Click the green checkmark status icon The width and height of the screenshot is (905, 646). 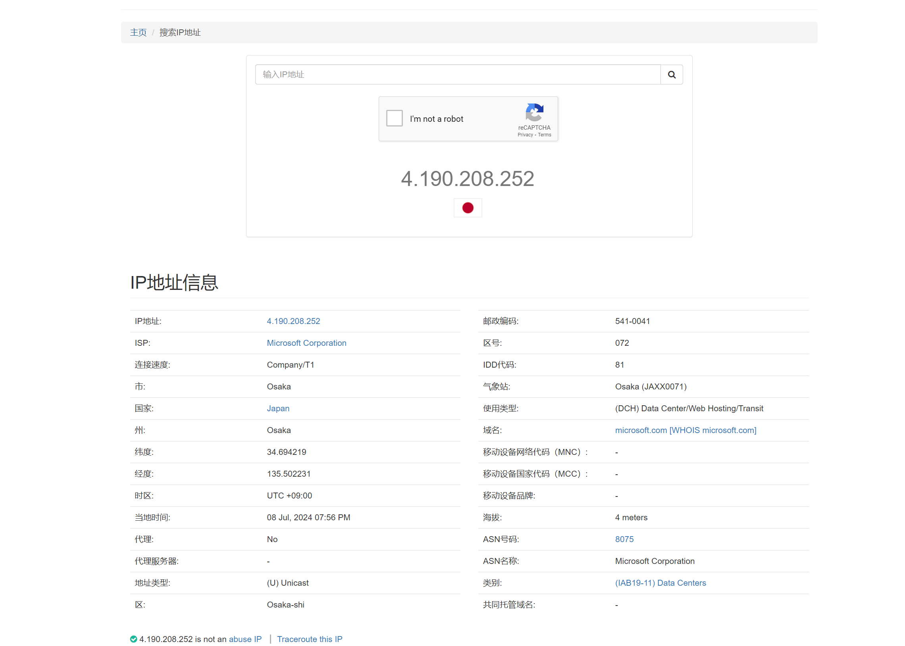click(x=133, y=639)
